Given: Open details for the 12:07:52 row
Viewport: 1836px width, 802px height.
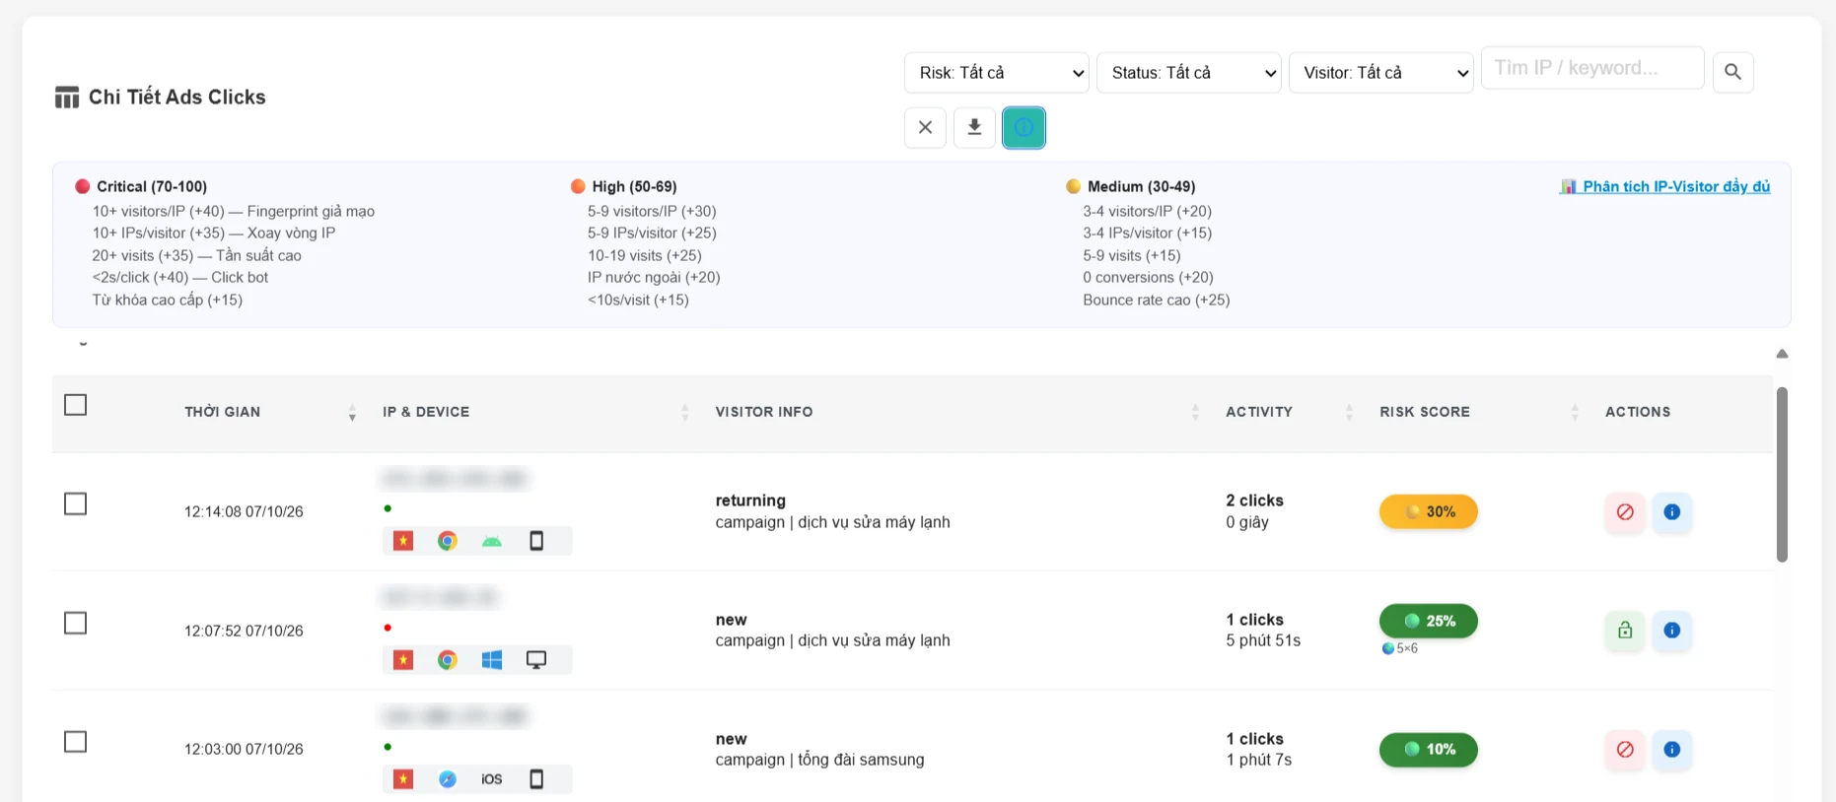Looking at the screenshot, I should click(x=1672, y=631).
